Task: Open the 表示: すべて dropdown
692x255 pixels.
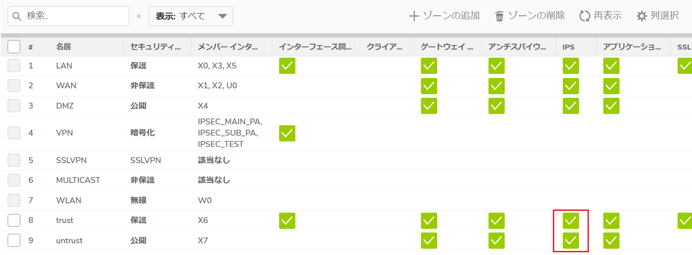Action: click(x=191, y=16)
